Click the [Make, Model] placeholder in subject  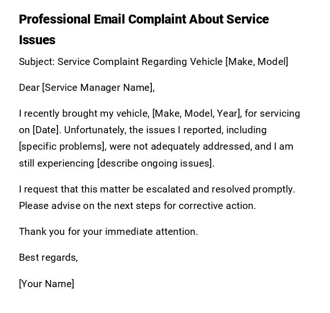click(x=256, y=62)
